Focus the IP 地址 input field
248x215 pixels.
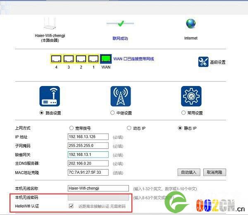pos(88,137)
